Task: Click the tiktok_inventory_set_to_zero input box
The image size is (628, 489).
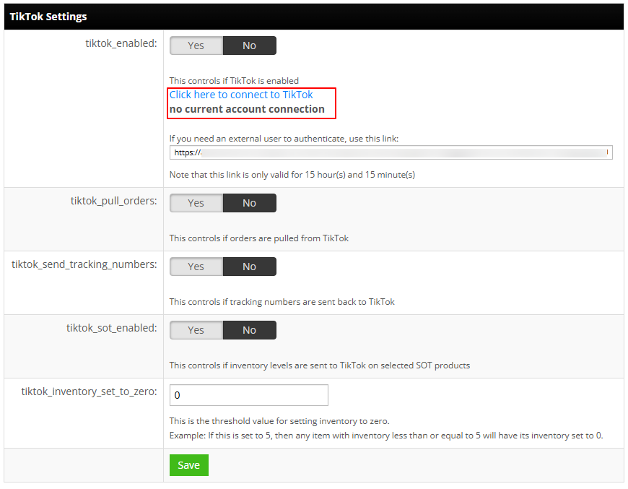Action: tap(249, 395)
